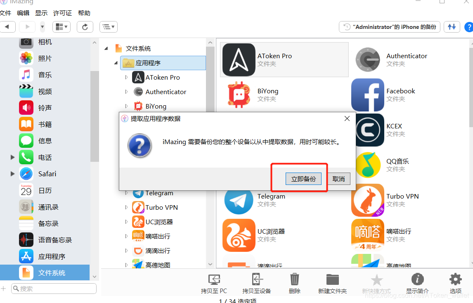Close the 提取应用程序数据 dialog

tap(347, 118)
